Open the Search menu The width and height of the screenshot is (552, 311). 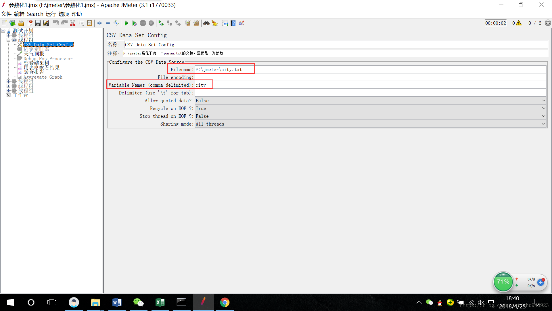[x=35, y=14]
